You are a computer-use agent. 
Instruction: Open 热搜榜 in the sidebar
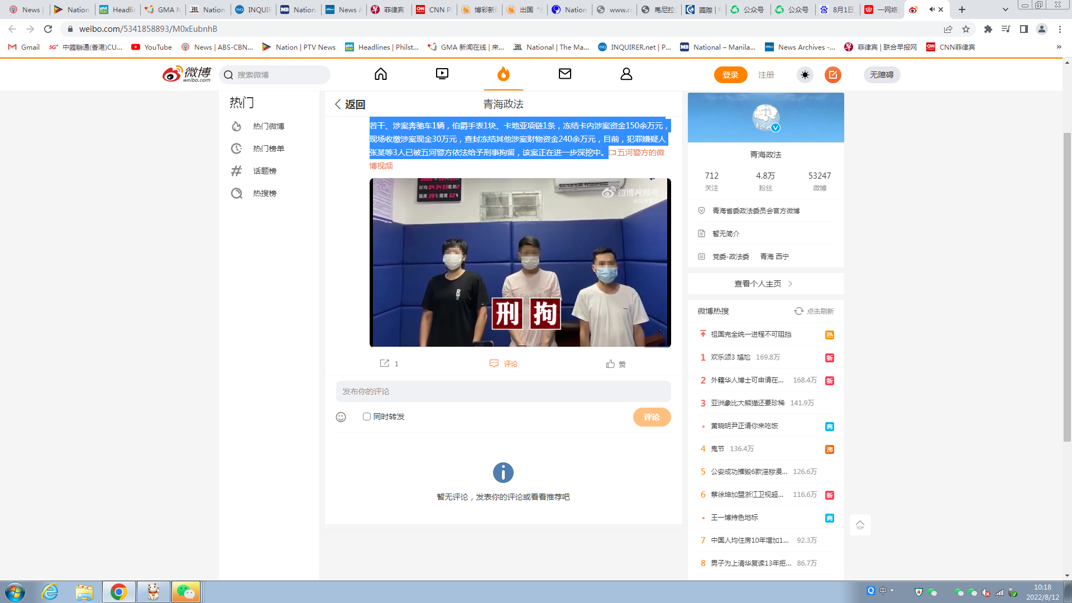(265, 193)
